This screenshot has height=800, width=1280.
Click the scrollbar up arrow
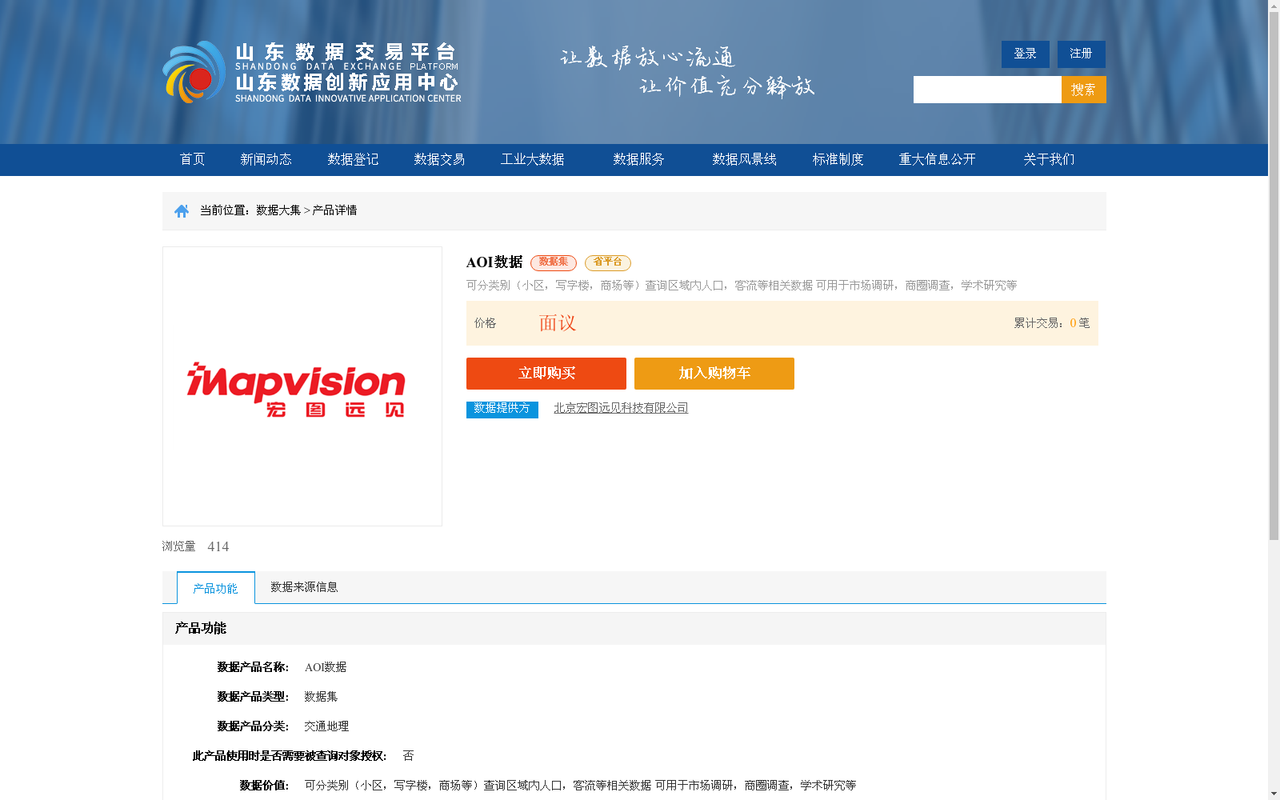point(1274,6)
